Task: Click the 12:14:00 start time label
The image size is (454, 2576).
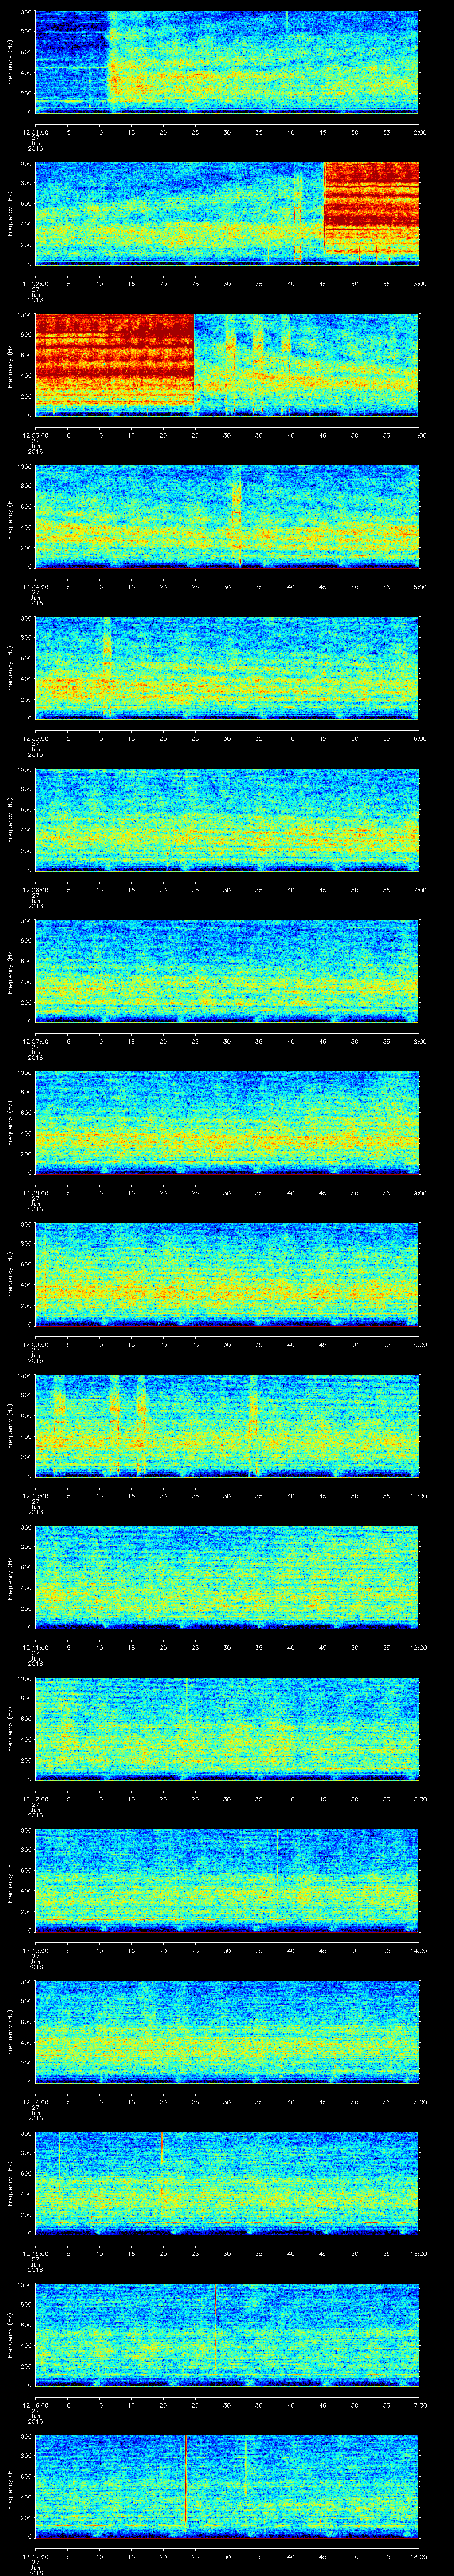Action: tap(35, 2101)
